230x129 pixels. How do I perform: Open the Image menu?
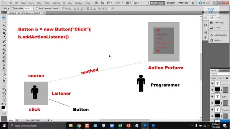point(23,3)
